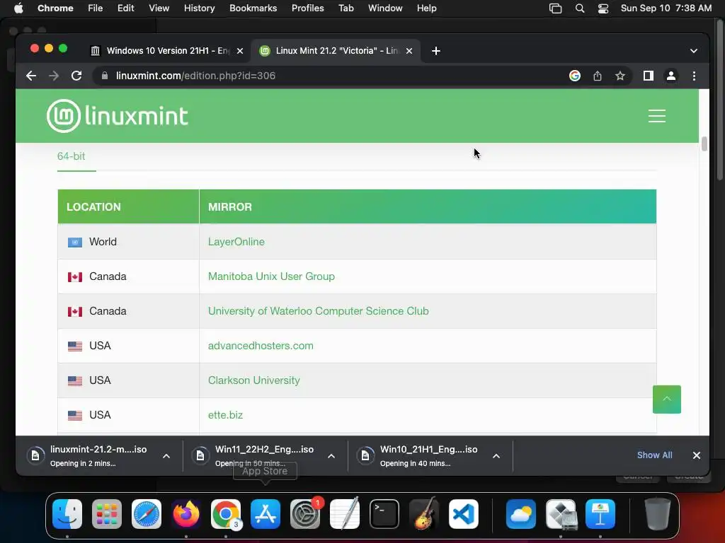Open the advancedhosters.com mirror

point(261,345)
